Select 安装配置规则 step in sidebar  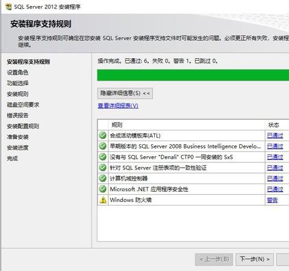tap(23, 126)
